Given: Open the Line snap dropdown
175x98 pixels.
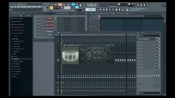Looking at the screenshot, I should click(x=78, y=10).
